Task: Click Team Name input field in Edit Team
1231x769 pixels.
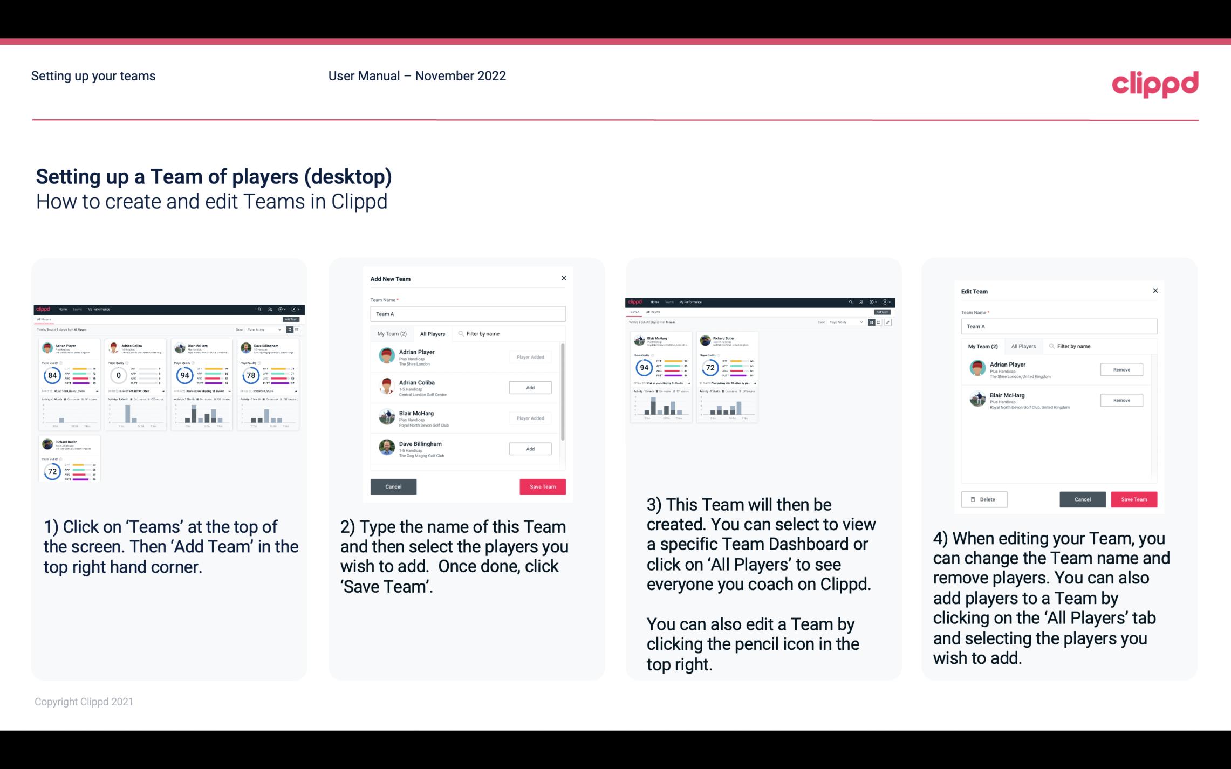Action: pyautogui.click(x=1059, y=326)
